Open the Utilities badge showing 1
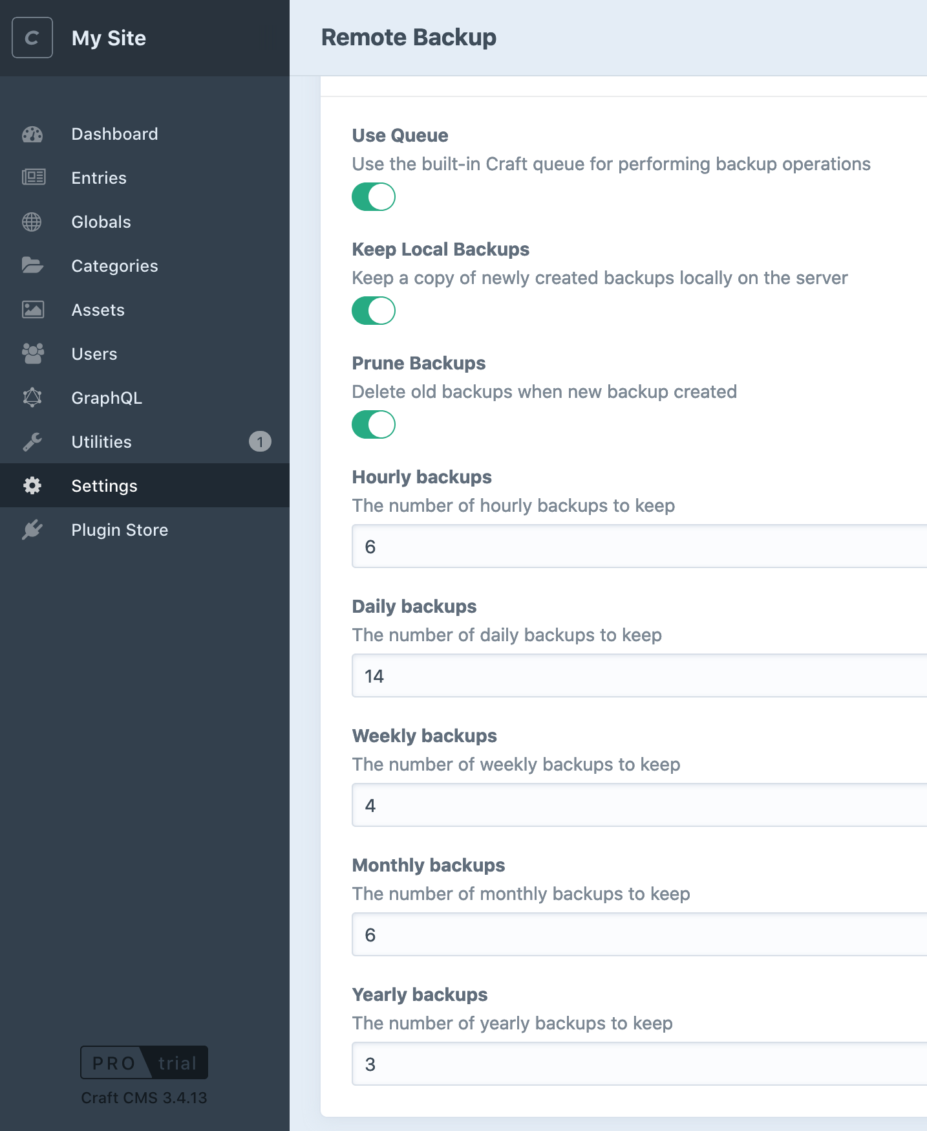 pyautogui.click(x=260, y=442)
